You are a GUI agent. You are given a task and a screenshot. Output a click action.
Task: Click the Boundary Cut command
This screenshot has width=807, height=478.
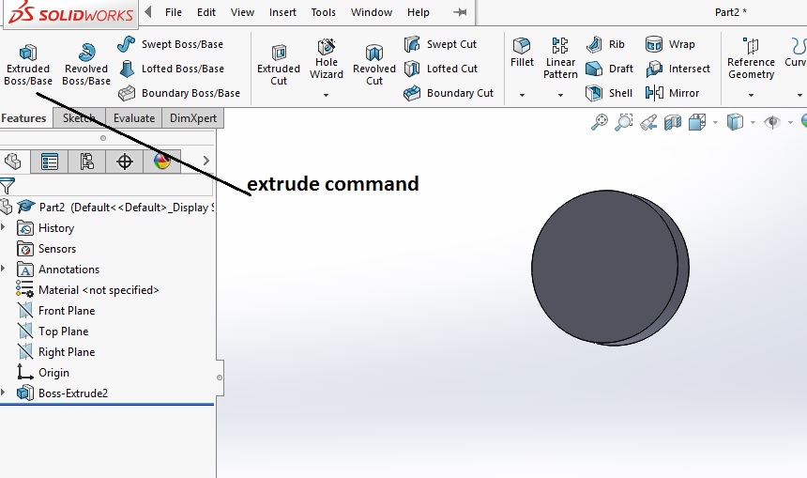[449, 93]
